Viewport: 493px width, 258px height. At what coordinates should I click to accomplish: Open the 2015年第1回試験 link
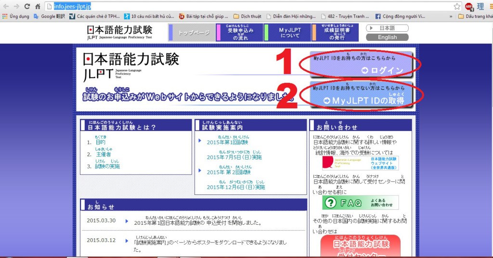tap(227, 142)
